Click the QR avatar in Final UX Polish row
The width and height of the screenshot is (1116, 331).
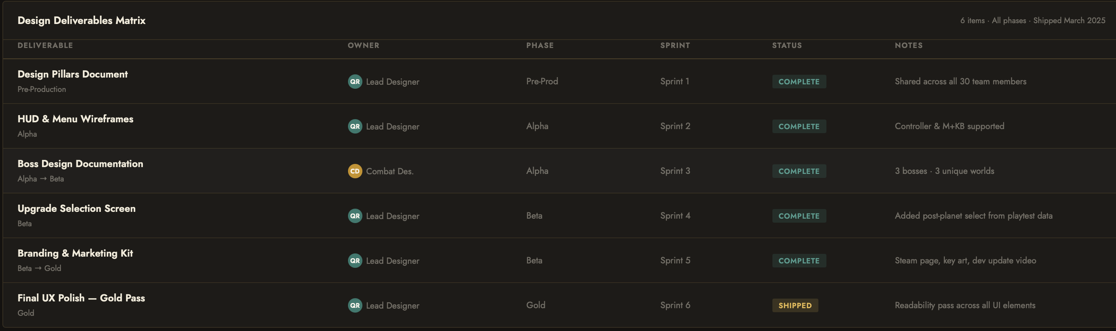click(355, 306)
